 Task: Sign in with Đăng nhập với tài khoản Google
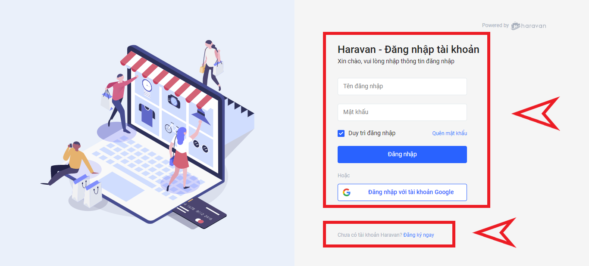(x=402, y=192)
